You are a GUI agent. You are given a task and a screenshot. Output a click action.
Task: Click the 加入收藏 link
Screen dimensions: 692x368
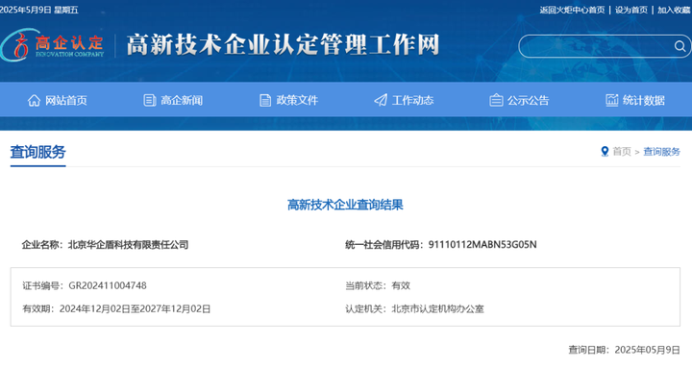point(675,10)
